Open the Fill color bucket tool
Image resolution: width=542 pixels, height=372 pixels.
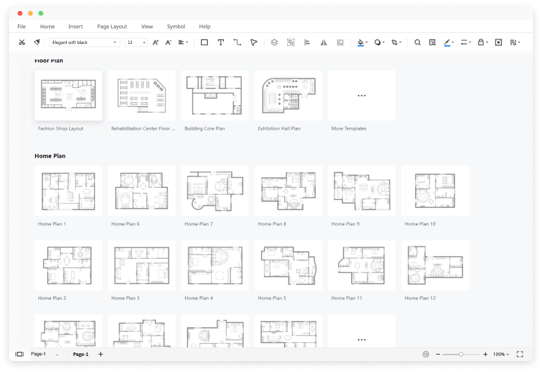pyautogui.click(x=361, y=42)
